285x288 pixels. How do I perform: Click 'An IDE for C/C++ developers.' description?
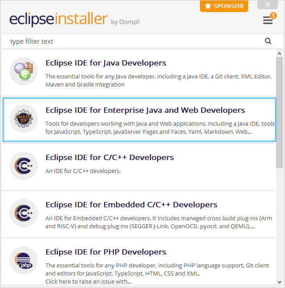coord(83,171)
